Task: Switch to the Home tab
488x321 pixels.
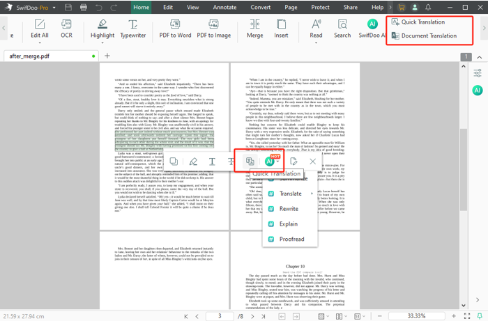Action: tap(141, 7)
